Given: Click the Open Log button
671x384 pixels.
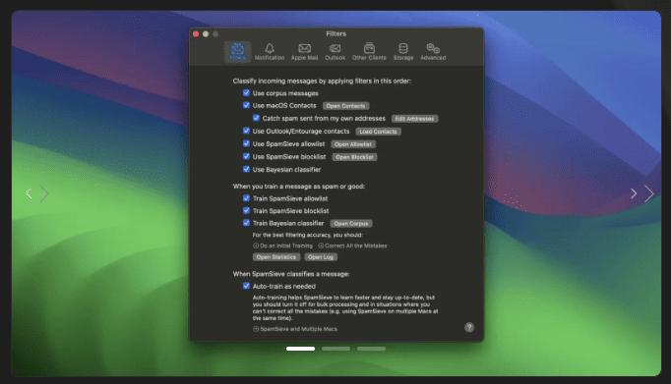Looking at the screenshot, I should pyautogui.click(x=321, y=257).
